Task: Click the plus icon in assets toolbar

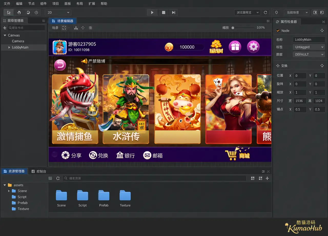Action: click(267, 178)
